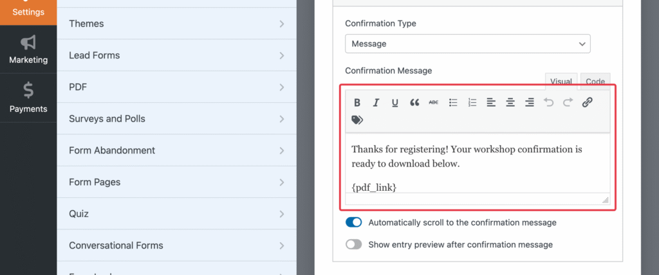Image resolution: width=659 pixels, height=275 pixels.
Task: Expand the Lead Forms settings row
Action: (x=176, y=55)
